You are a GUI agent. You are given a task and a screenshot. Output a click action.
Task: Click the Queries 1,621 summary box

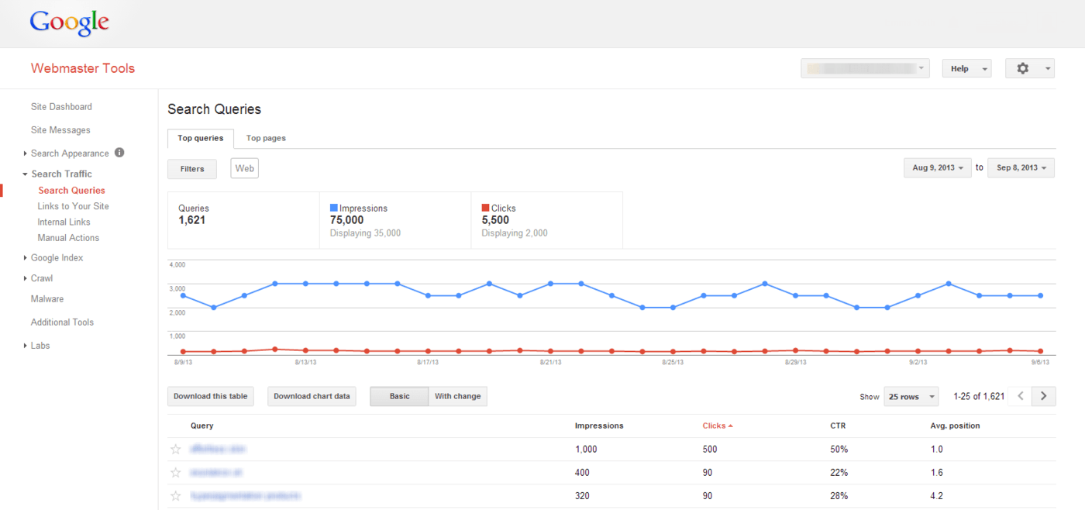pos(243,220)
